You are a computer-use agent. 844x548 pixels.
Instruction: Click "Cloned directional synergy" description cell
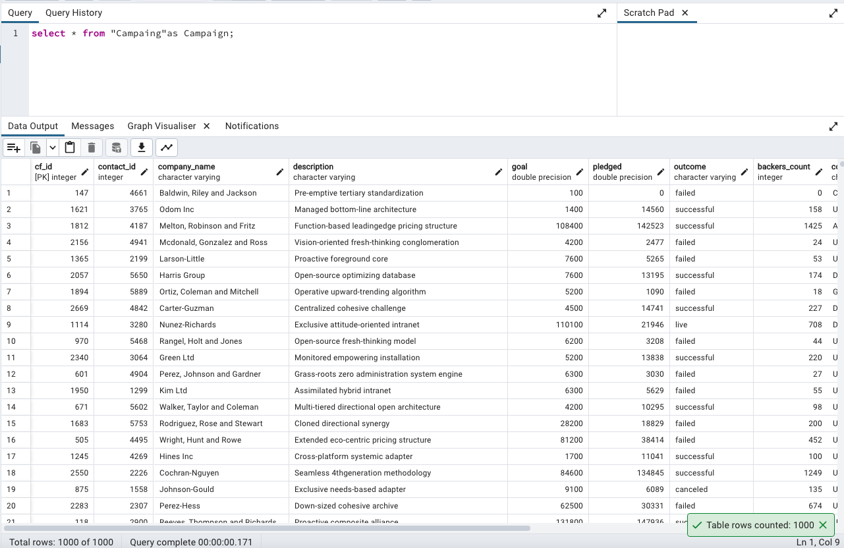pos(398,424)
